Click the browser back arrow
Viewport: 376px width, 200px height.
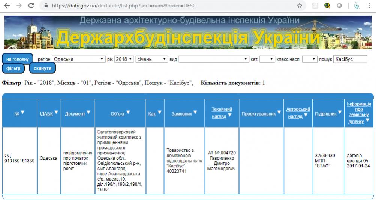(x=7, y=6)
